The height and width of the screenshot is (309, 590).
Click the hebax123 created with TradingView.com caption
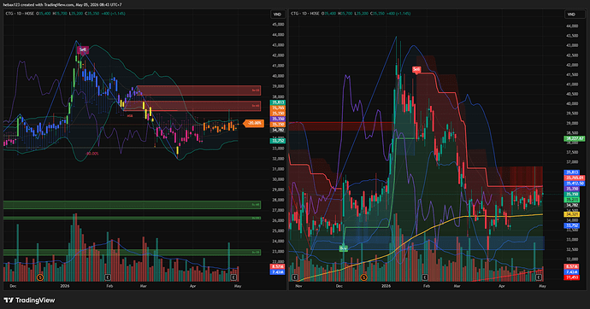(62, 4)
